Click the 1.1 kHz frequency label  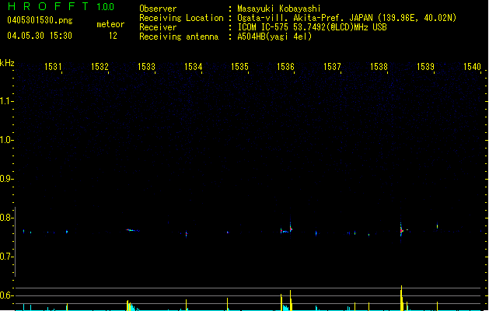6,101
